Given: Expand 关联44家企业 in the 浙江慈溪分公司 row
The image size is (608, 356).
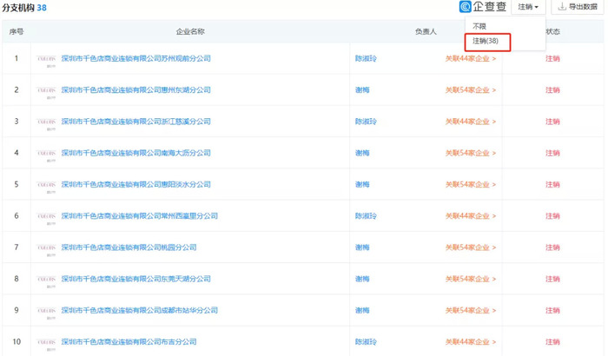Looking at the screenshot, I should [x=471, y=122].
